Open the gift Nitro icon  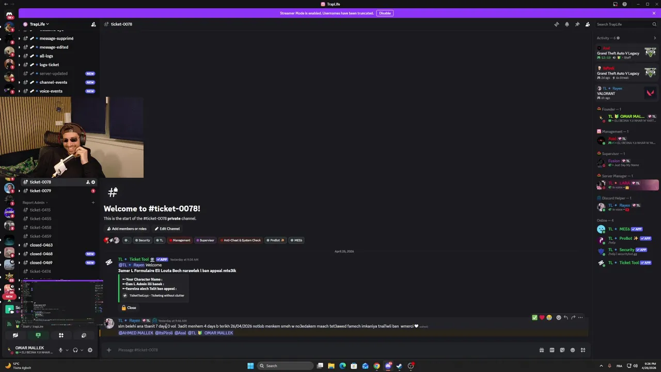[541, 350]
